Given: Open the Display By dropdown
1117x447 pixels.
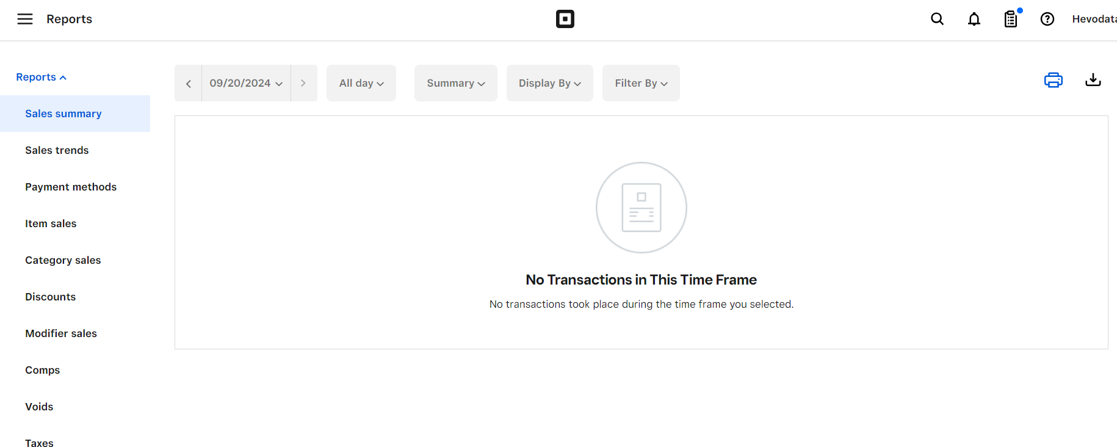Looking at the screenshot, I should coord(550,83).
